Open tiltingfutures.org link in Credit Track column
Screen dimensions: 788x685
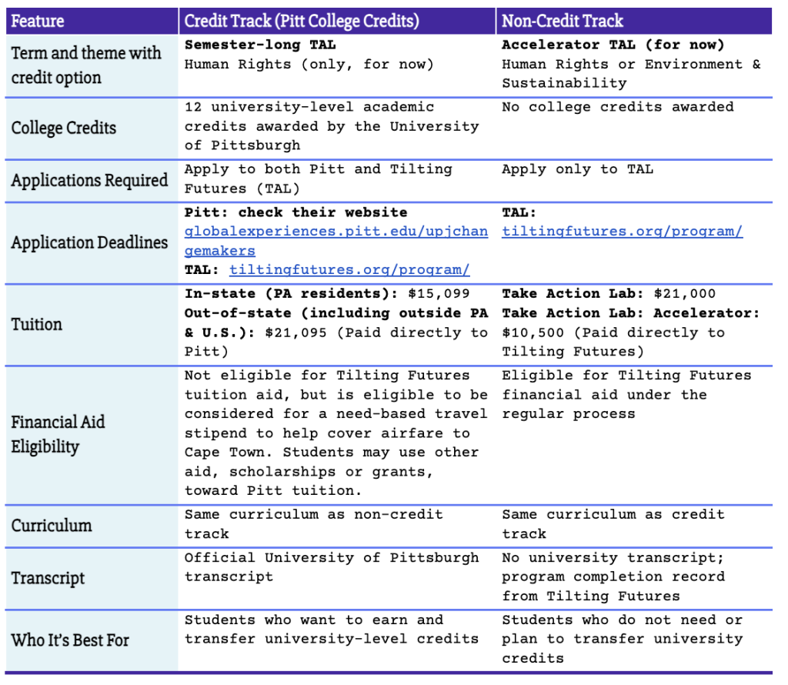(x=349, y=270)
